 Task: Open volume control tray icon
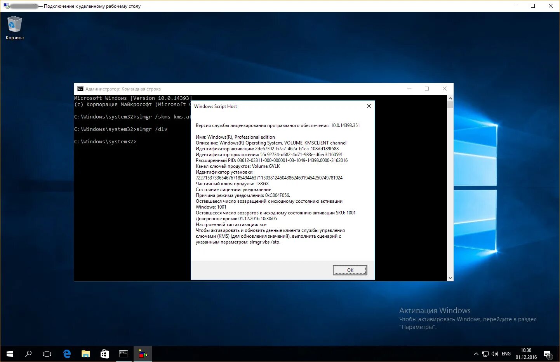tap(494, 354)
